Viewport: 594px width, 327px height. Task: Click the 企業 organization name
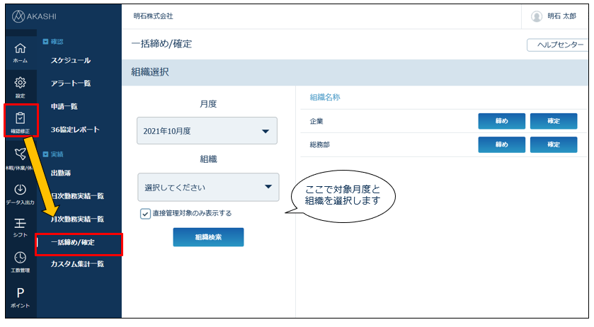[316, 121]
